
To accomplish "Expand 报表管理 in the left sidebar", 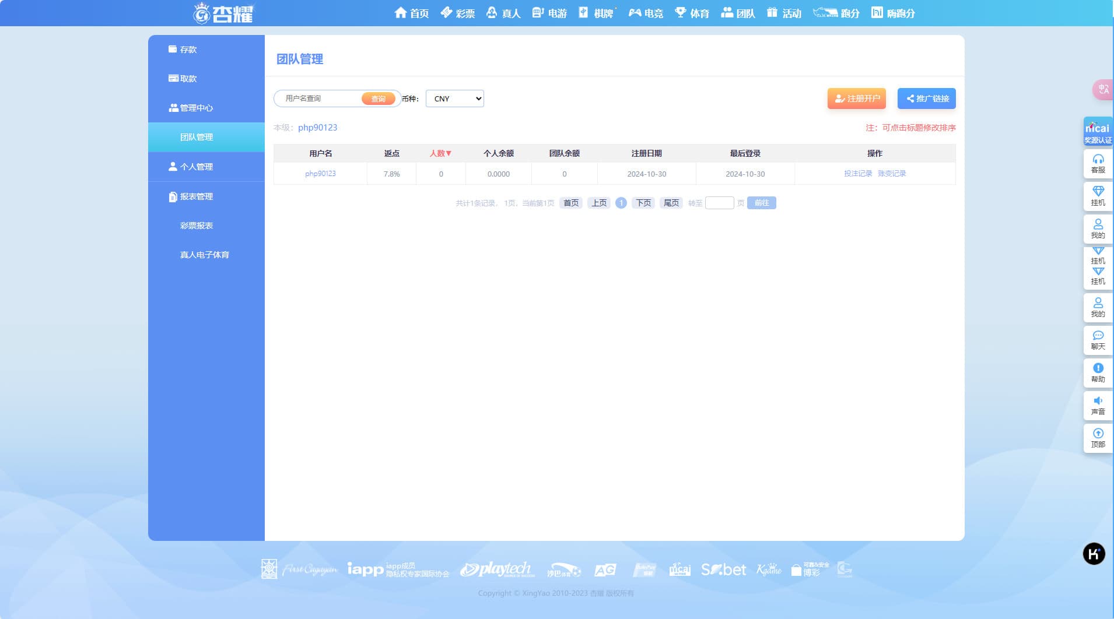I will click(x=196, y=196).
